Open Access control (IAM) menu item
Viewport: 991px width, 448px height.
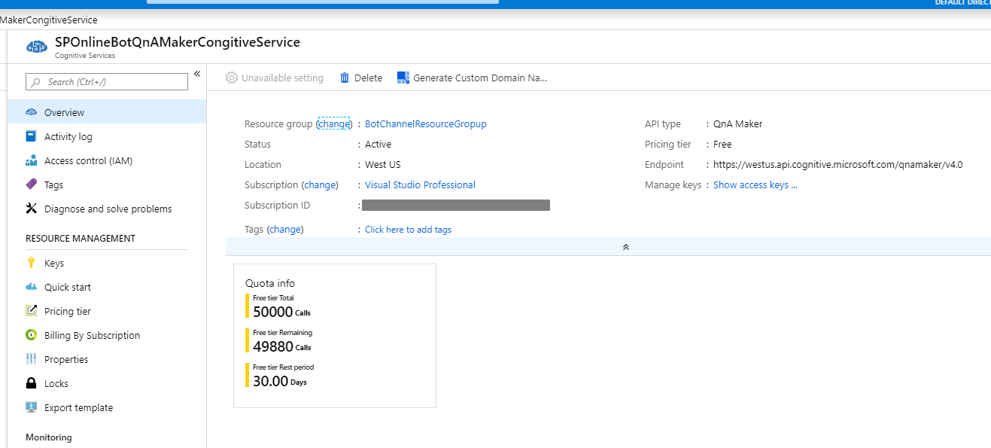107,160
